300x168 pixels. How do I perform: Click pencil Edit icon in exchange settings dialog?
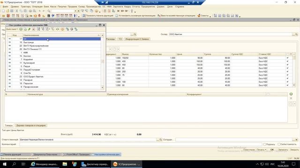pyautogui.click(x=29, y=29)
